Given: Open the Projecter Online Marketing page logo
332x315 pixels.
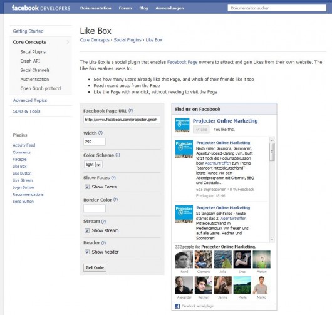Looking at the screenshot, I should tap(182, 125).
